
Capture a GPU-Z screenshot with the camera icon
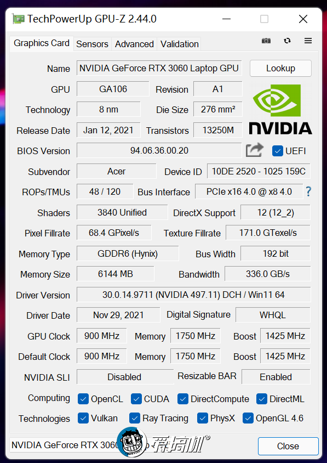(x=266, y=41)
